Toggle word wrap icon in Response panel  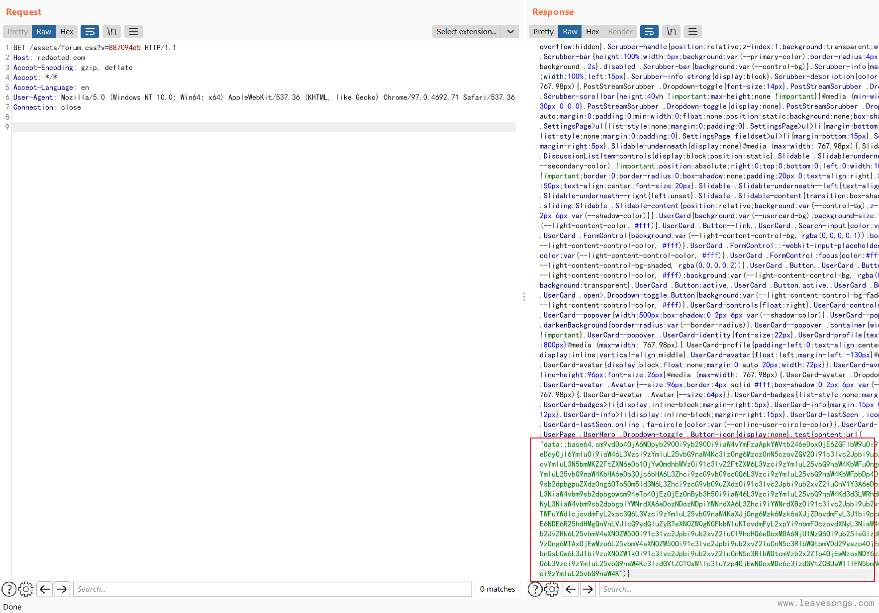[649, 32]
